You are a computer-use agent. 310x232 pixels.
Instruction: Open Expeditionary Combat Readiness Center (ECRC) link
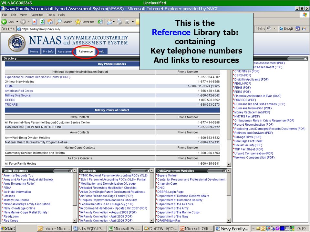coord(37,77)
